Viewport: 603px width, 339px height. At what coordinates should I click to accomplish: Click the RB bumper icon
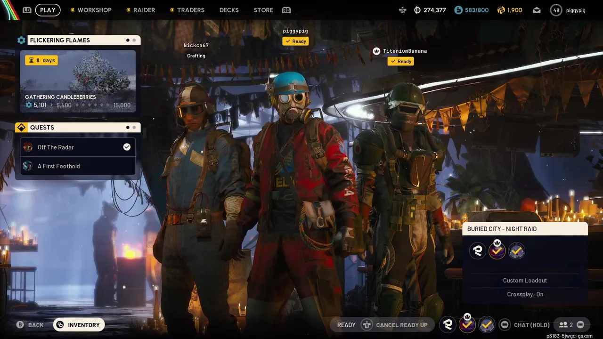point(286,10)
